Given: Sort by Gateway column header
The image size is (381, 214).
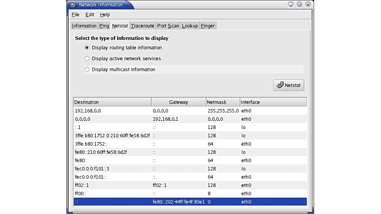Looking at the screenshot, I should [x=178, y=102].
